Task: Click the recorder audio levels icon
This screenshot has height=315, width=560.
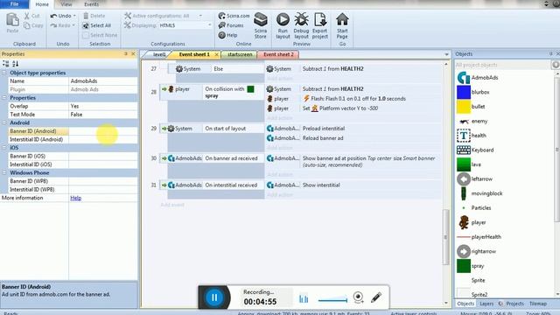Action: coord(304,297)
